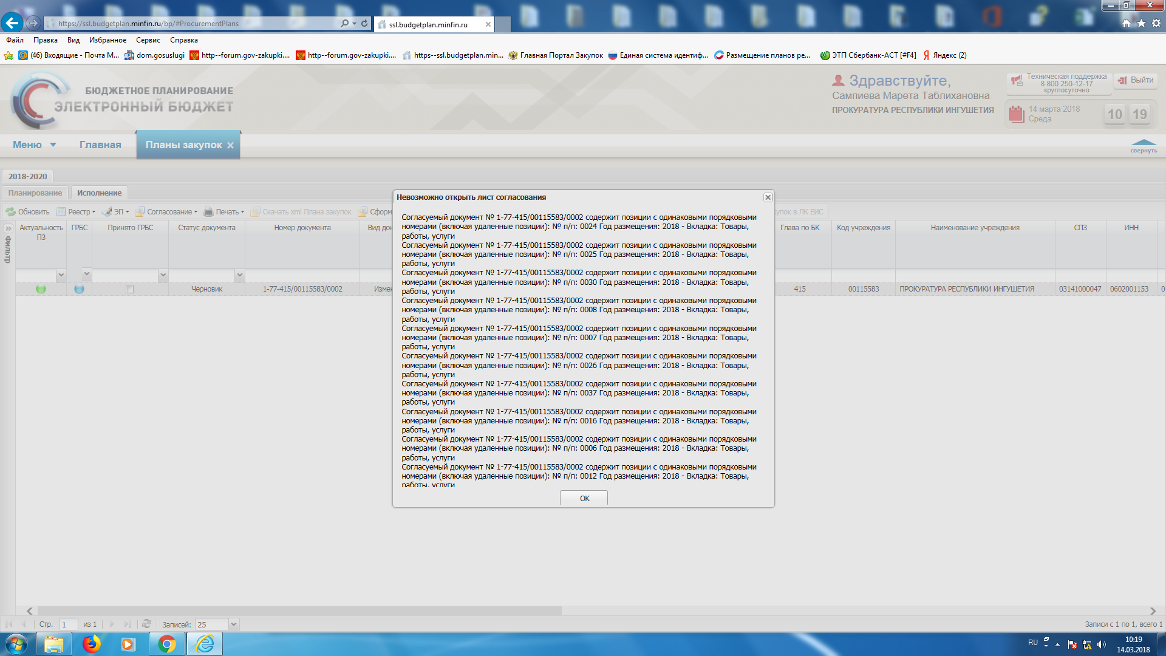Open the Записей page size dropdown

(x=233, y=624)
